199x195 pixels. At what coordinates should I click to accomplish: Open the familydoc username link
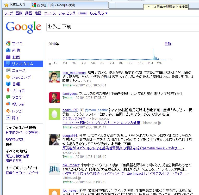[x=70, y=93]
